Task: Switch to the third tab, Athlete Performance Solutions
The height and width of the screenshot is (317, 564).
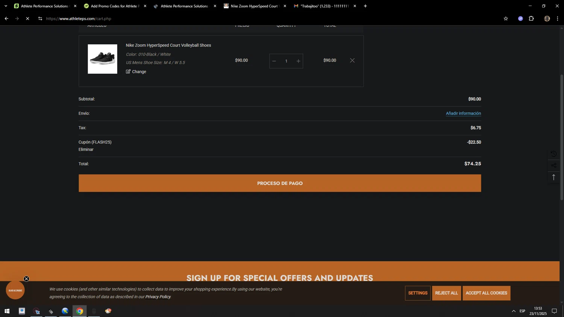Action: click(184, 6)
